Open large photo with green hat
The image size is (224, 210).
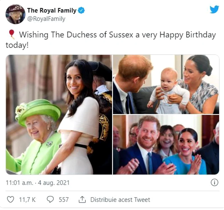[x=59, y=115]
